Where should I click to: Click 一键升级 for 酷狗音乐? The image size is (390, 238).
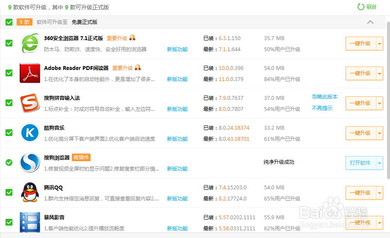tap(361, 133)
